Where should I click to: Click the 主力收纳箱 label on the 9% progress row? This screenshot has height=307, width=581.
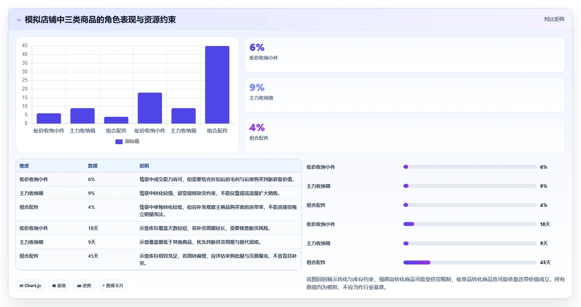318,186
